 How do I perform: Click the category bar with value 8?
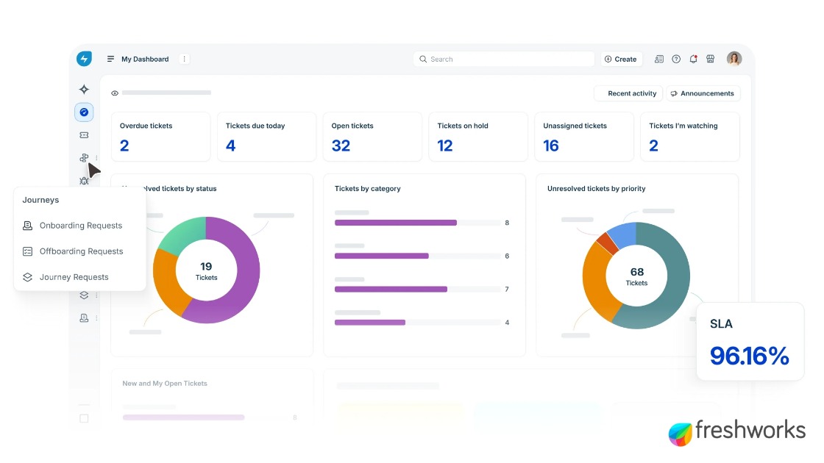396,223
